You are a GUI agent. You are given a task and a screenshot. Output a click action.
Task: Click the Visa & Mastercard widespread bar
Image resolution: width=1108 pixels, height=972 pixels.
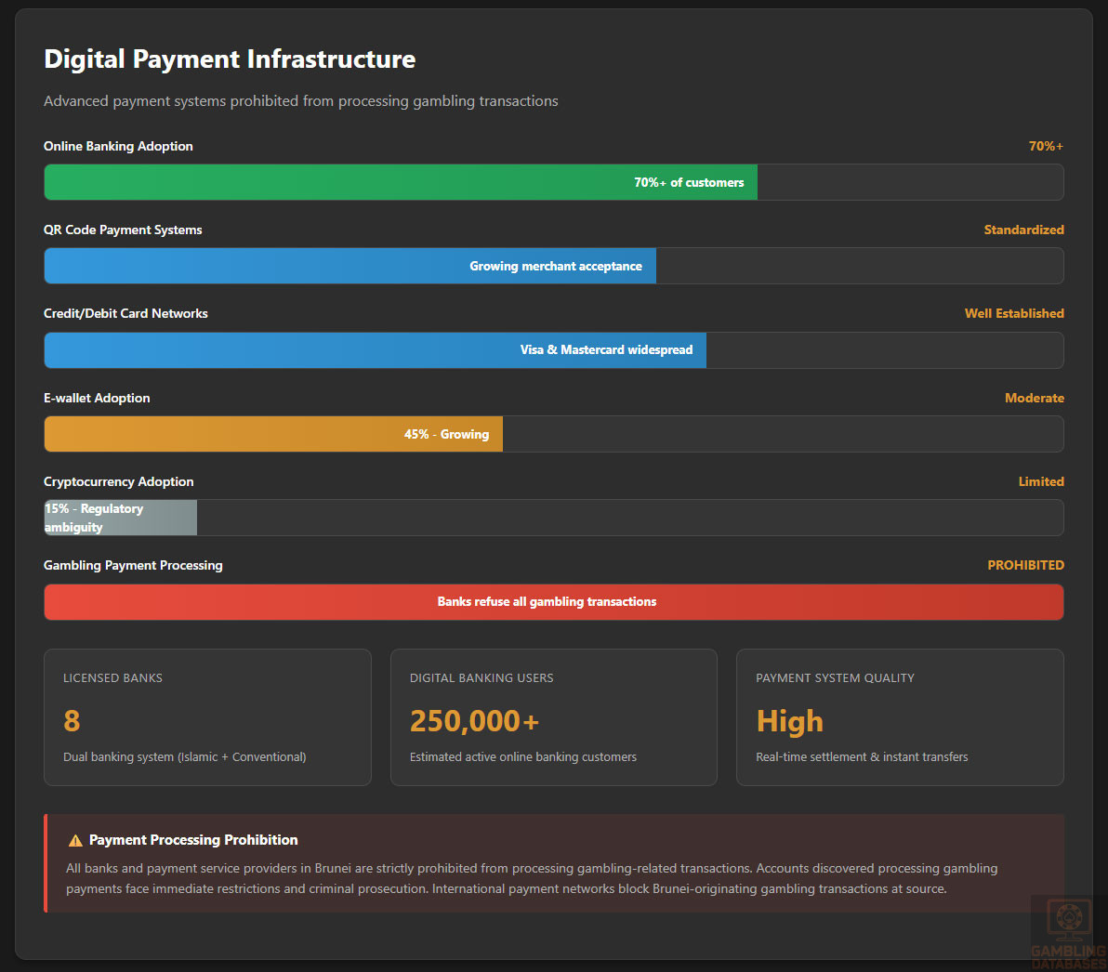click(376, 350)
